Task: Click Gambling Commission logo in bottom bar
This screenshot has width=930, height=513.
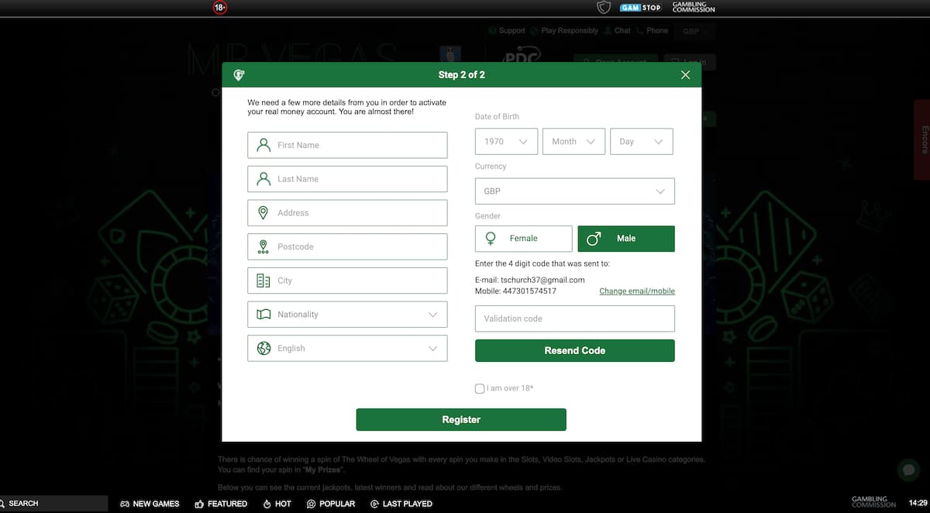Action: (x=874, y=503)
